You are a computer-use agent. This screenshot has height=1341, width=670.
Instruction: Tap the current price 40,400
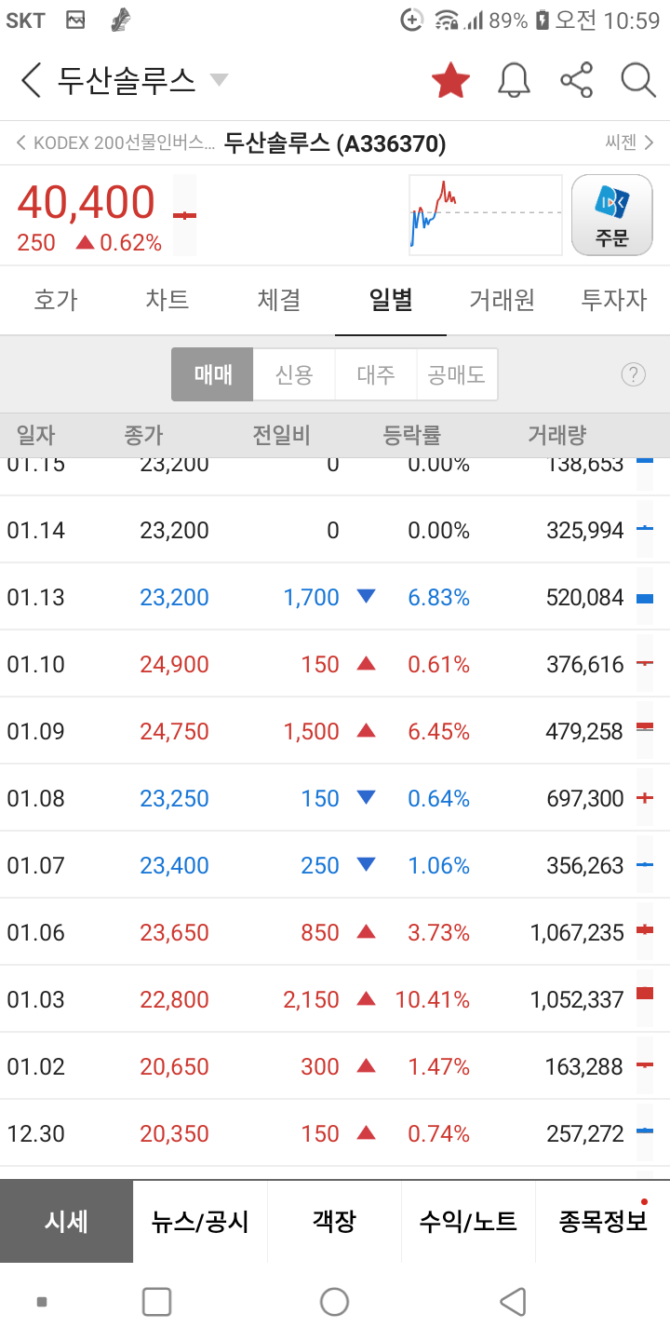pyautogui.click(x=86, y=202)
